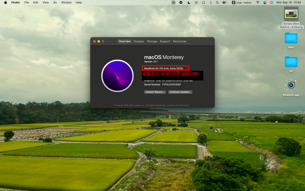Screen dimensions: 305x191
Task: Open the Edit menu
Action: click(36, 2)
